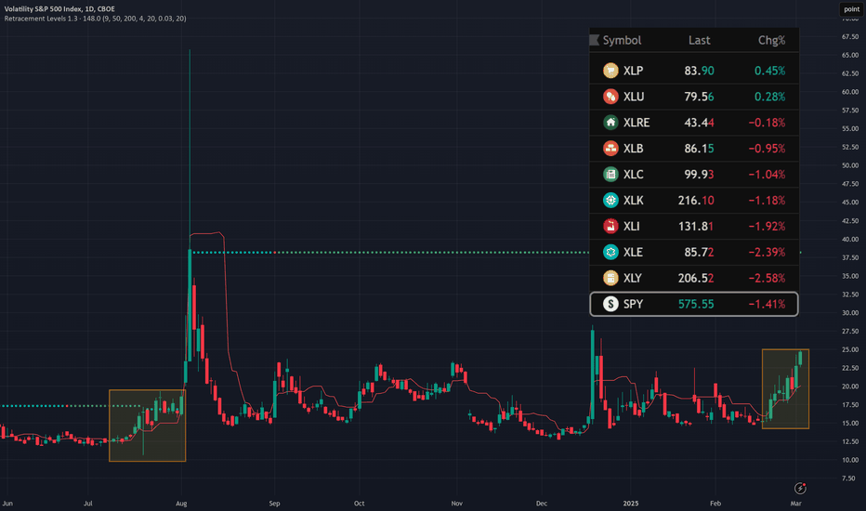Image resolution: width=866 pixels, height=511 pixels.
Task: Click the 50.00 price axis label
Action: (850, 165)
